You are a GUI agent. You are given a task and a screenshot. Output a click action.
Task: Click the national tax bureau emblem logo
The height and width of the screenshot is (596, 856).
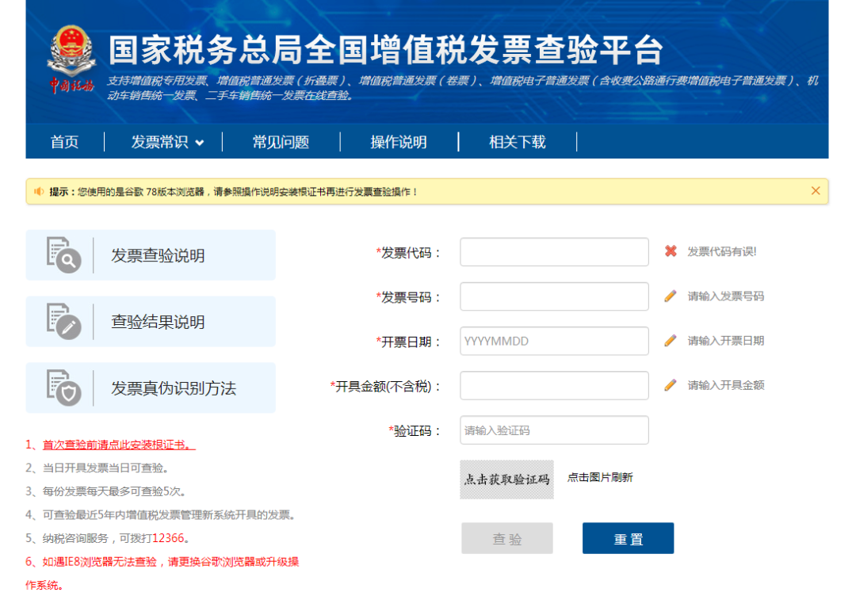coord(70,50)
